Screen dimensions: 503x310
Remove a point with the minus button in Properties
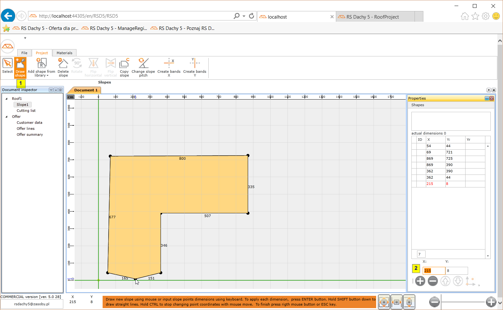[x=433, y=281]
